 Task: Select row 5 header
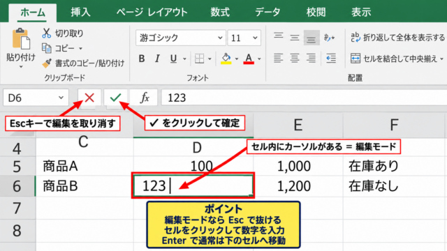coord(17,166)
